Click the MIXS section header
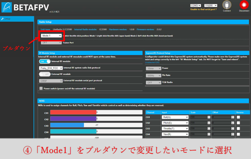The height and width of the screenshot is (159, 251). click(x=143, y=101)
